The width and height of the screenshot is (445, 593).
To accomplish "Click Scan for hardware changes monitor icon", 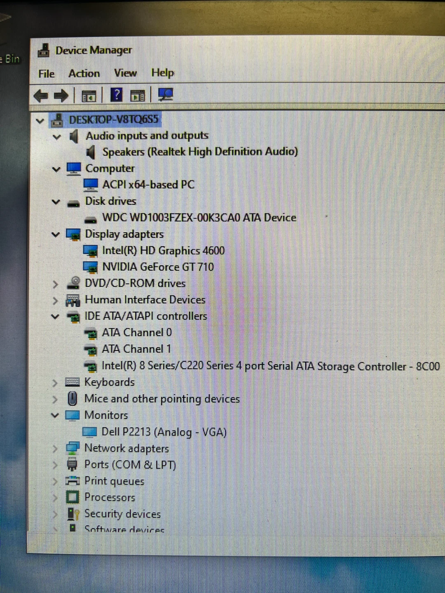I will 166,95.
